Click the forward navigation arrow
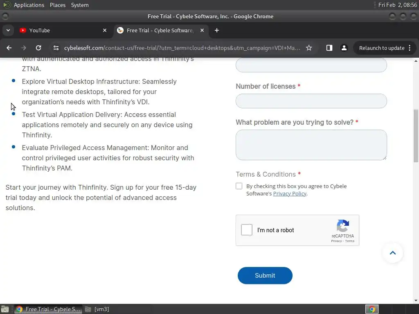This screenshot has height=314, width=419. point(24,48)
